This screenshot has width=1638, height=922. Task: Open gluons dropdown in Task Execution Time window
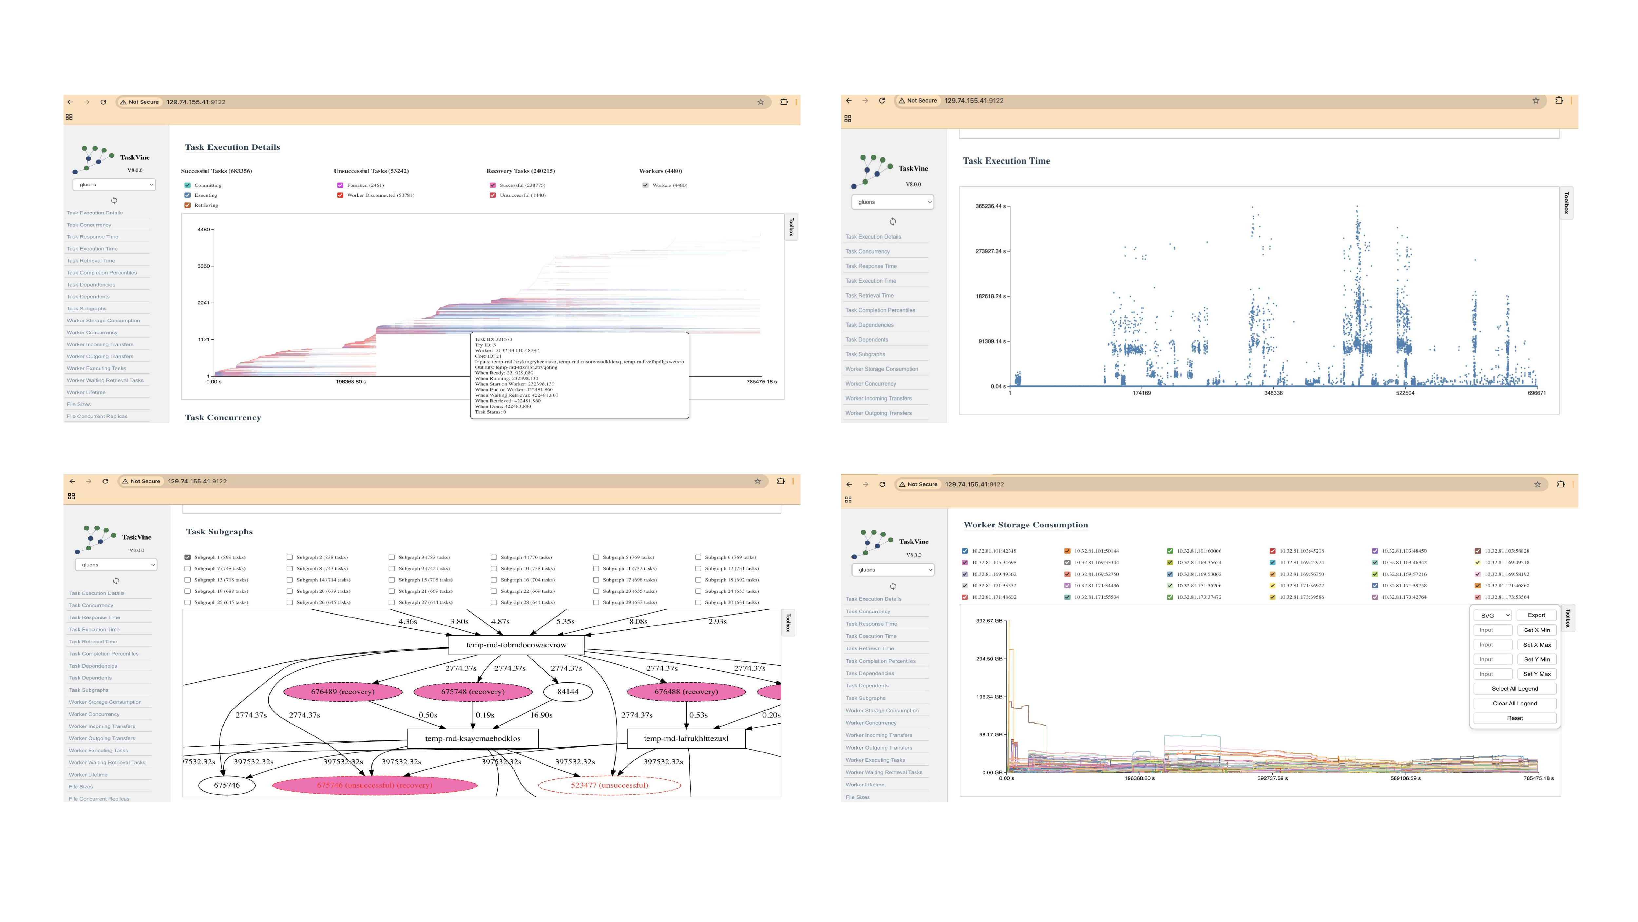(x=893, y=202)
